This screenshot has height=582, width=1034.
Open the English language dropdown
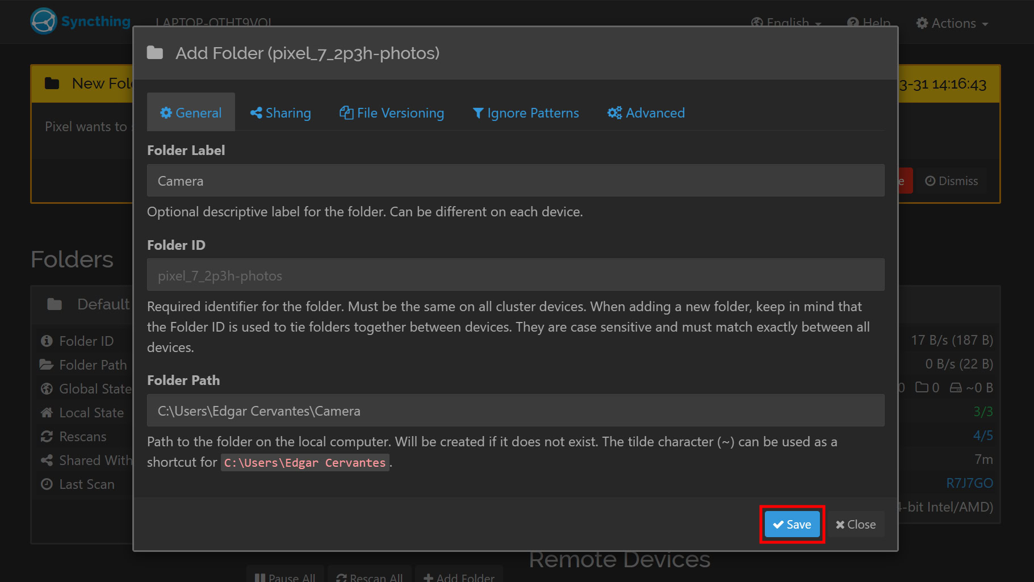(x=786, y=23)
